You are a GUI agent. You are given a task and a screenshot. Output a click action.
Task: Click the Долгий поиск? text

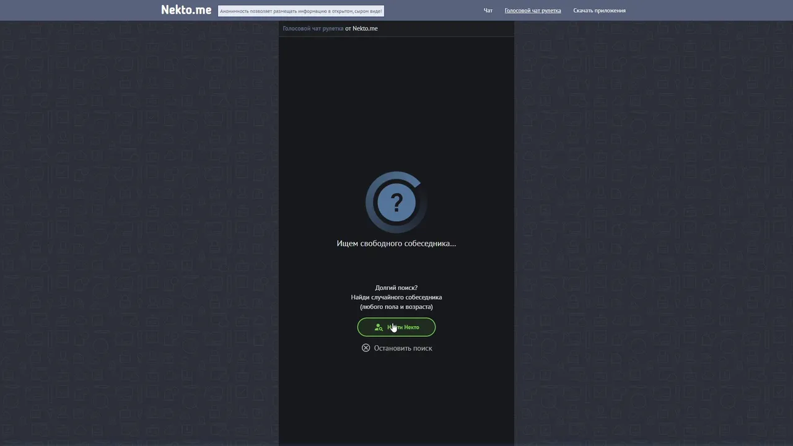(396, 287)
